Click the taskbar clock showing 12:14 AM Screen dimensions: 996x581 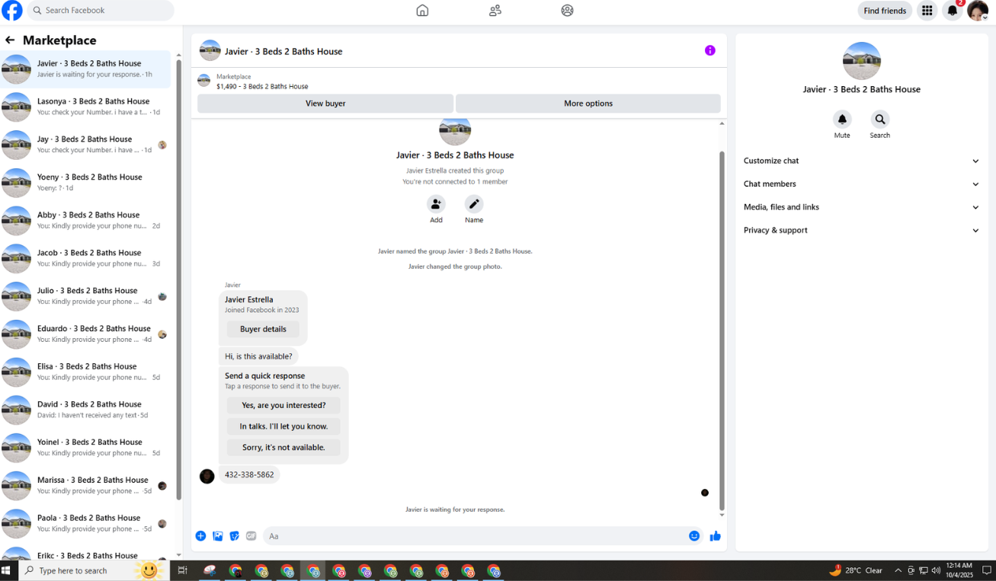click(961, 570)
